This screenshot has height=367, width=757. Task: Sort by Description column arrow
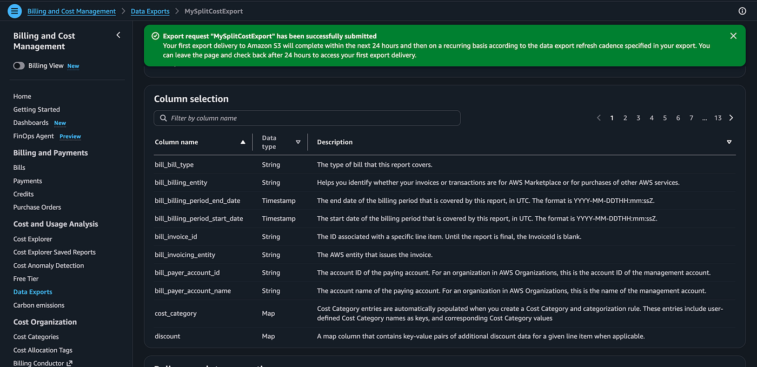(x=729, y=142)
